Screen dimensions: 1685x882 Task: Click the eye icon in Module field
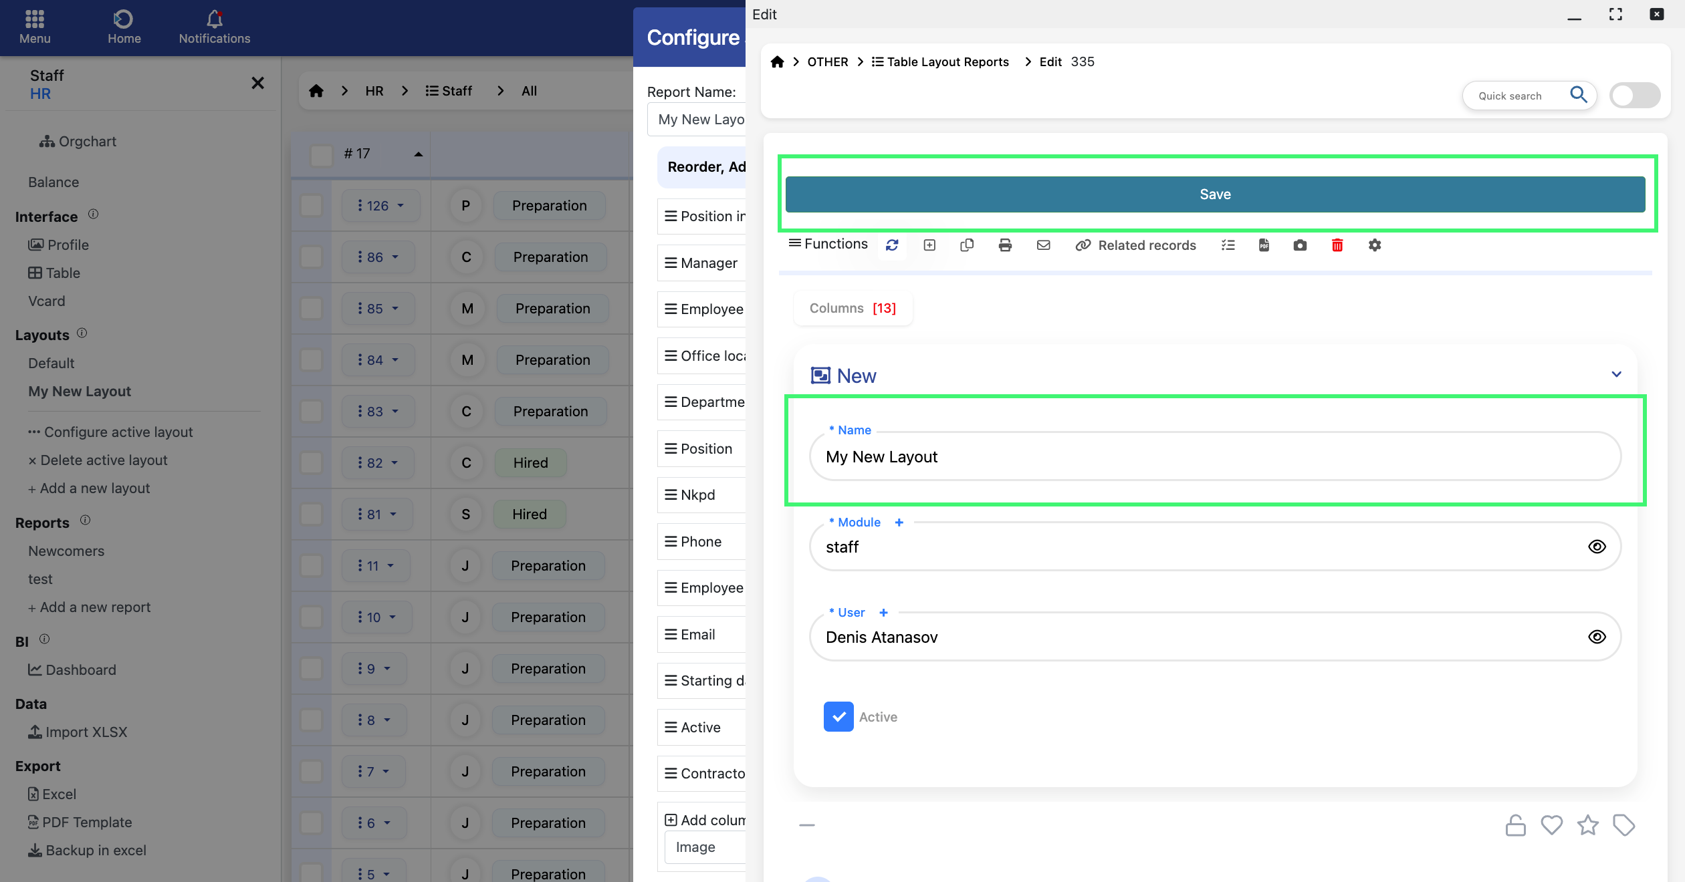click(1597, 547)
